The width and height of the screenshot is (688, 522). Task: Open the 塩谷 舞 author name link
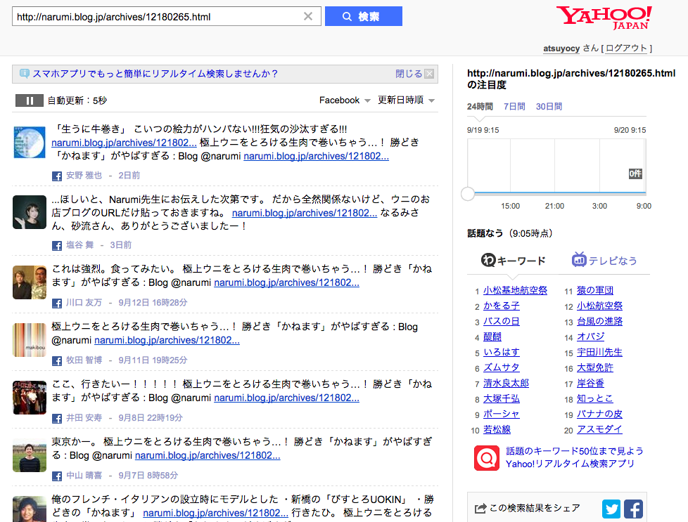(80, 245)
